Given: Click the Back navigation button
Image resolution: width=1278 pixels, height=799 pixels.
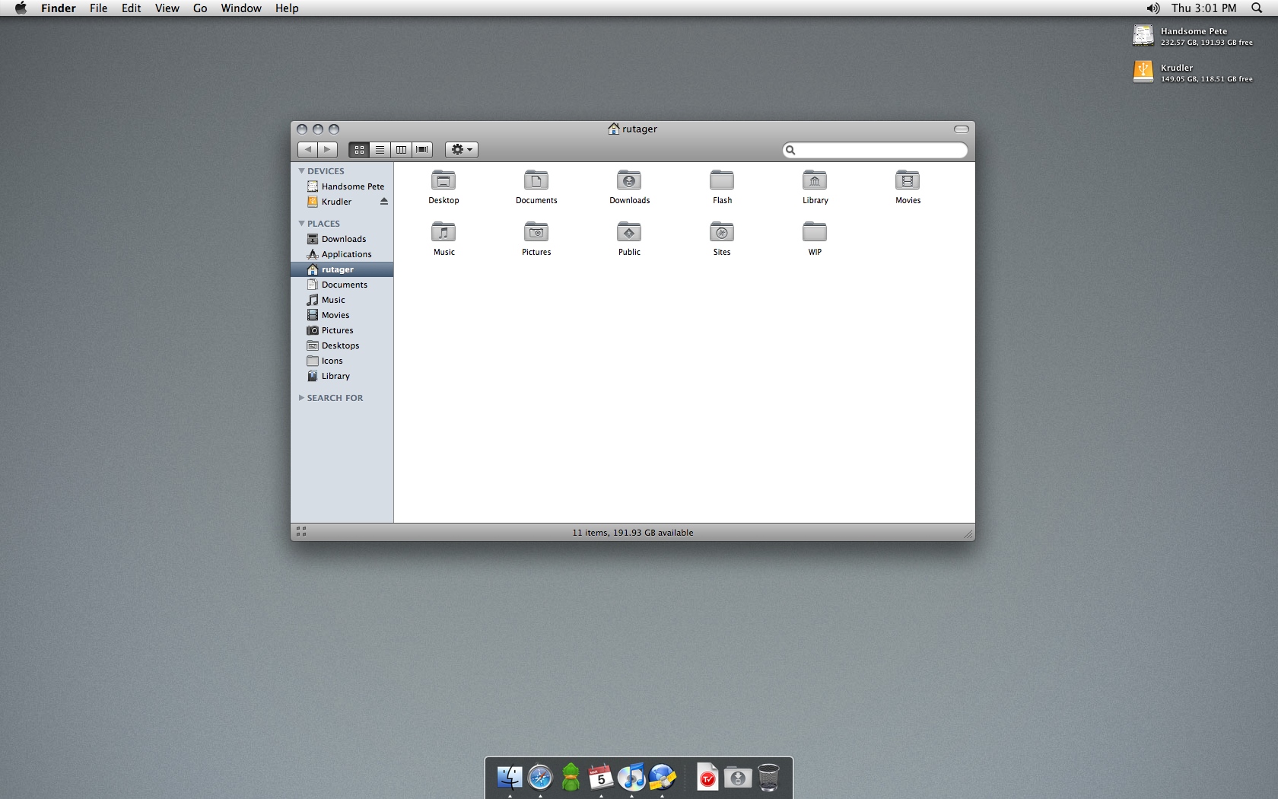Looking at the screenshot, I should point(307,150).
